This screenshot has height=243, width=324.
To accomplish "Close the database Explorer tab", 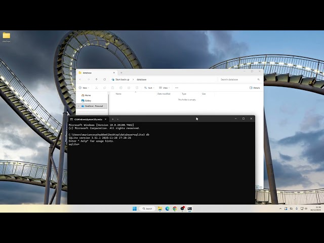I will point(114,73).
